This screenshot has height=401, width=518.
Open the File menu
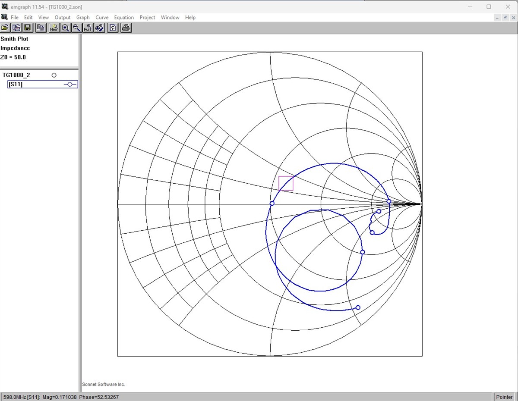point(15,18)
